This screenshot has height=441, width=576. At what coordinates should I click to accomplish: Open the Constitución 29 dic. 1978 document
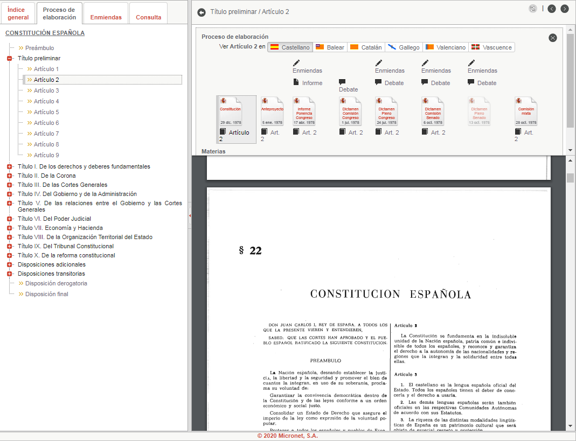(231, 111)
